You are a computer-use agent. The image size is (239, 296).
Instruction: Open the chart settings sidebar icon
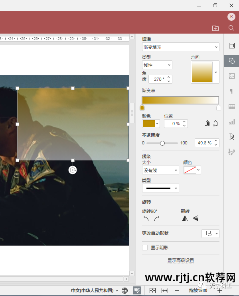[232, 122]
